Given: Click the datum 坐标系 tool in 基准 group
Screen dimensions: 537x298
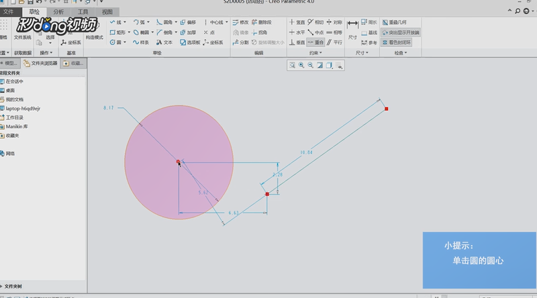Looking at the screenshot, I should [x=71, y=42].
